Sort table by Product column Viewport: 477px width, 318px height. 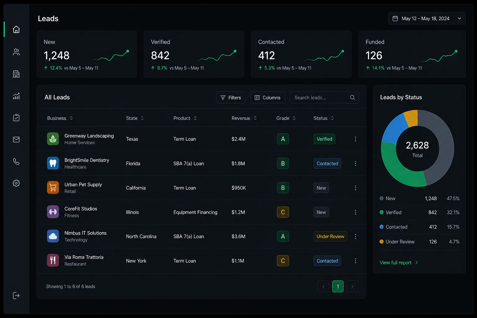point(185,118)
